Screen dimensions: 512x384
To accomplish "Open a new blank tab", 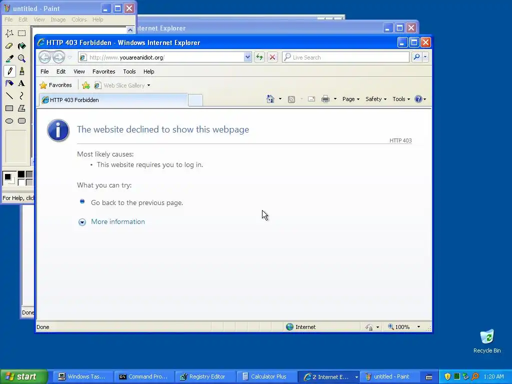I will tap(195, 100).
